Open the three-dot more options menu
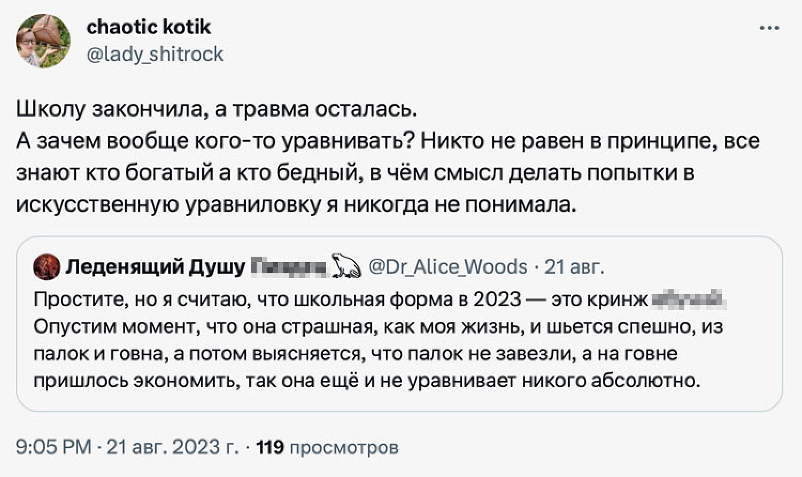The width and height of the screenshot is (802, 477). coord(769,29)
